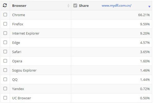Image resolution: width=154 pixels, height=103 pixels.
Task: Select the Yandex row checkbox
Action: [5, 89]
